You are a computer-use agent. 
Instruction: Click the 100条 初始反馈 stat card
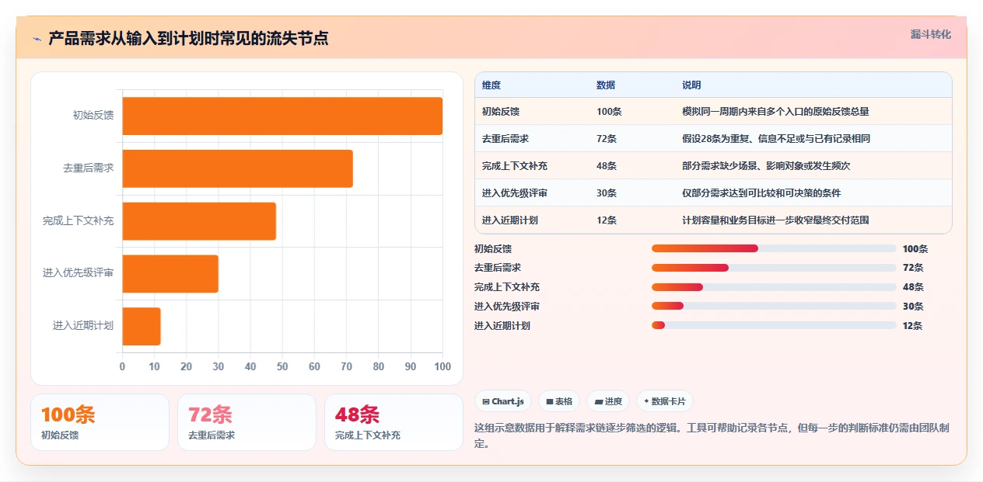coord(100,422)
